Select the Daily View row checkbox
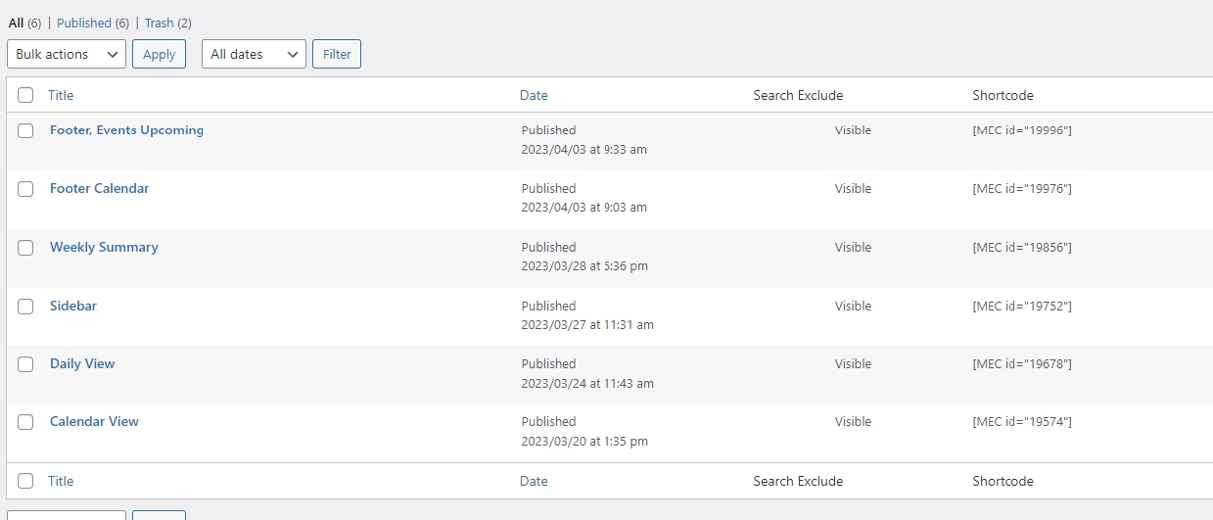The height and width of the screenshot is (520, 1213). (x=25, y=364)
